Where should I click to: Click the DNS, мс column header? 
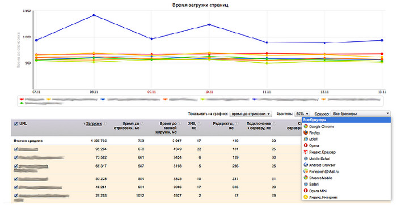[x=192, y=126]
